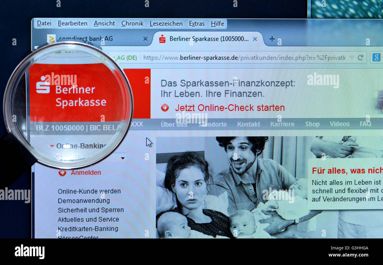Click the Sparkasse tab favicon
Screen dimensions: 383x265
coord(162,39)
